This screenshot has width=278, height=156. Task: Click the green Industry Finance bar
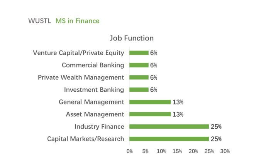(169, 127)
